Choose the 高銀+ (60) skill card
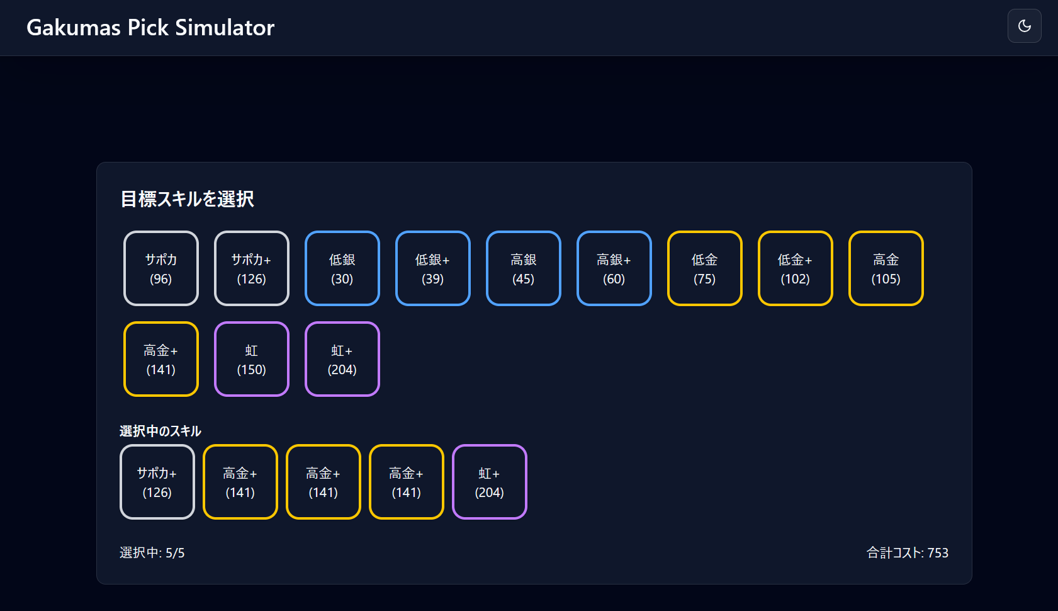The height and width of the screenshot is (611, 1058). point(614,268)
